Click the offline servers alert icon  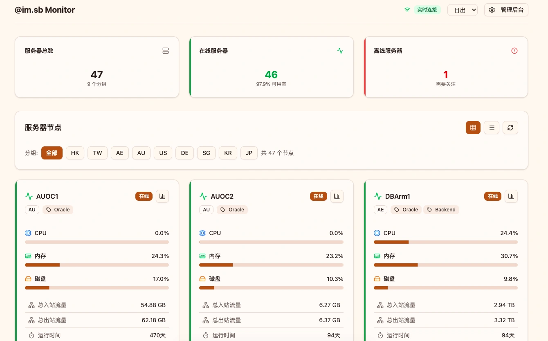pos(514,51)
